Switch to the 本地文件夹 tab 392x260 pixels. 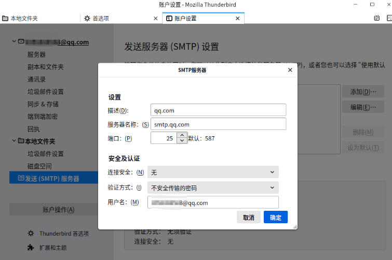(x=40, y=18)
